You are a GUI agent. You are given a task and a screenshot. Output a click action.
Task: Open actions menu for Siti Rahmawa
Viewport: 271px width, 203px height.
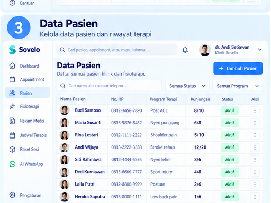coord(255,160)
